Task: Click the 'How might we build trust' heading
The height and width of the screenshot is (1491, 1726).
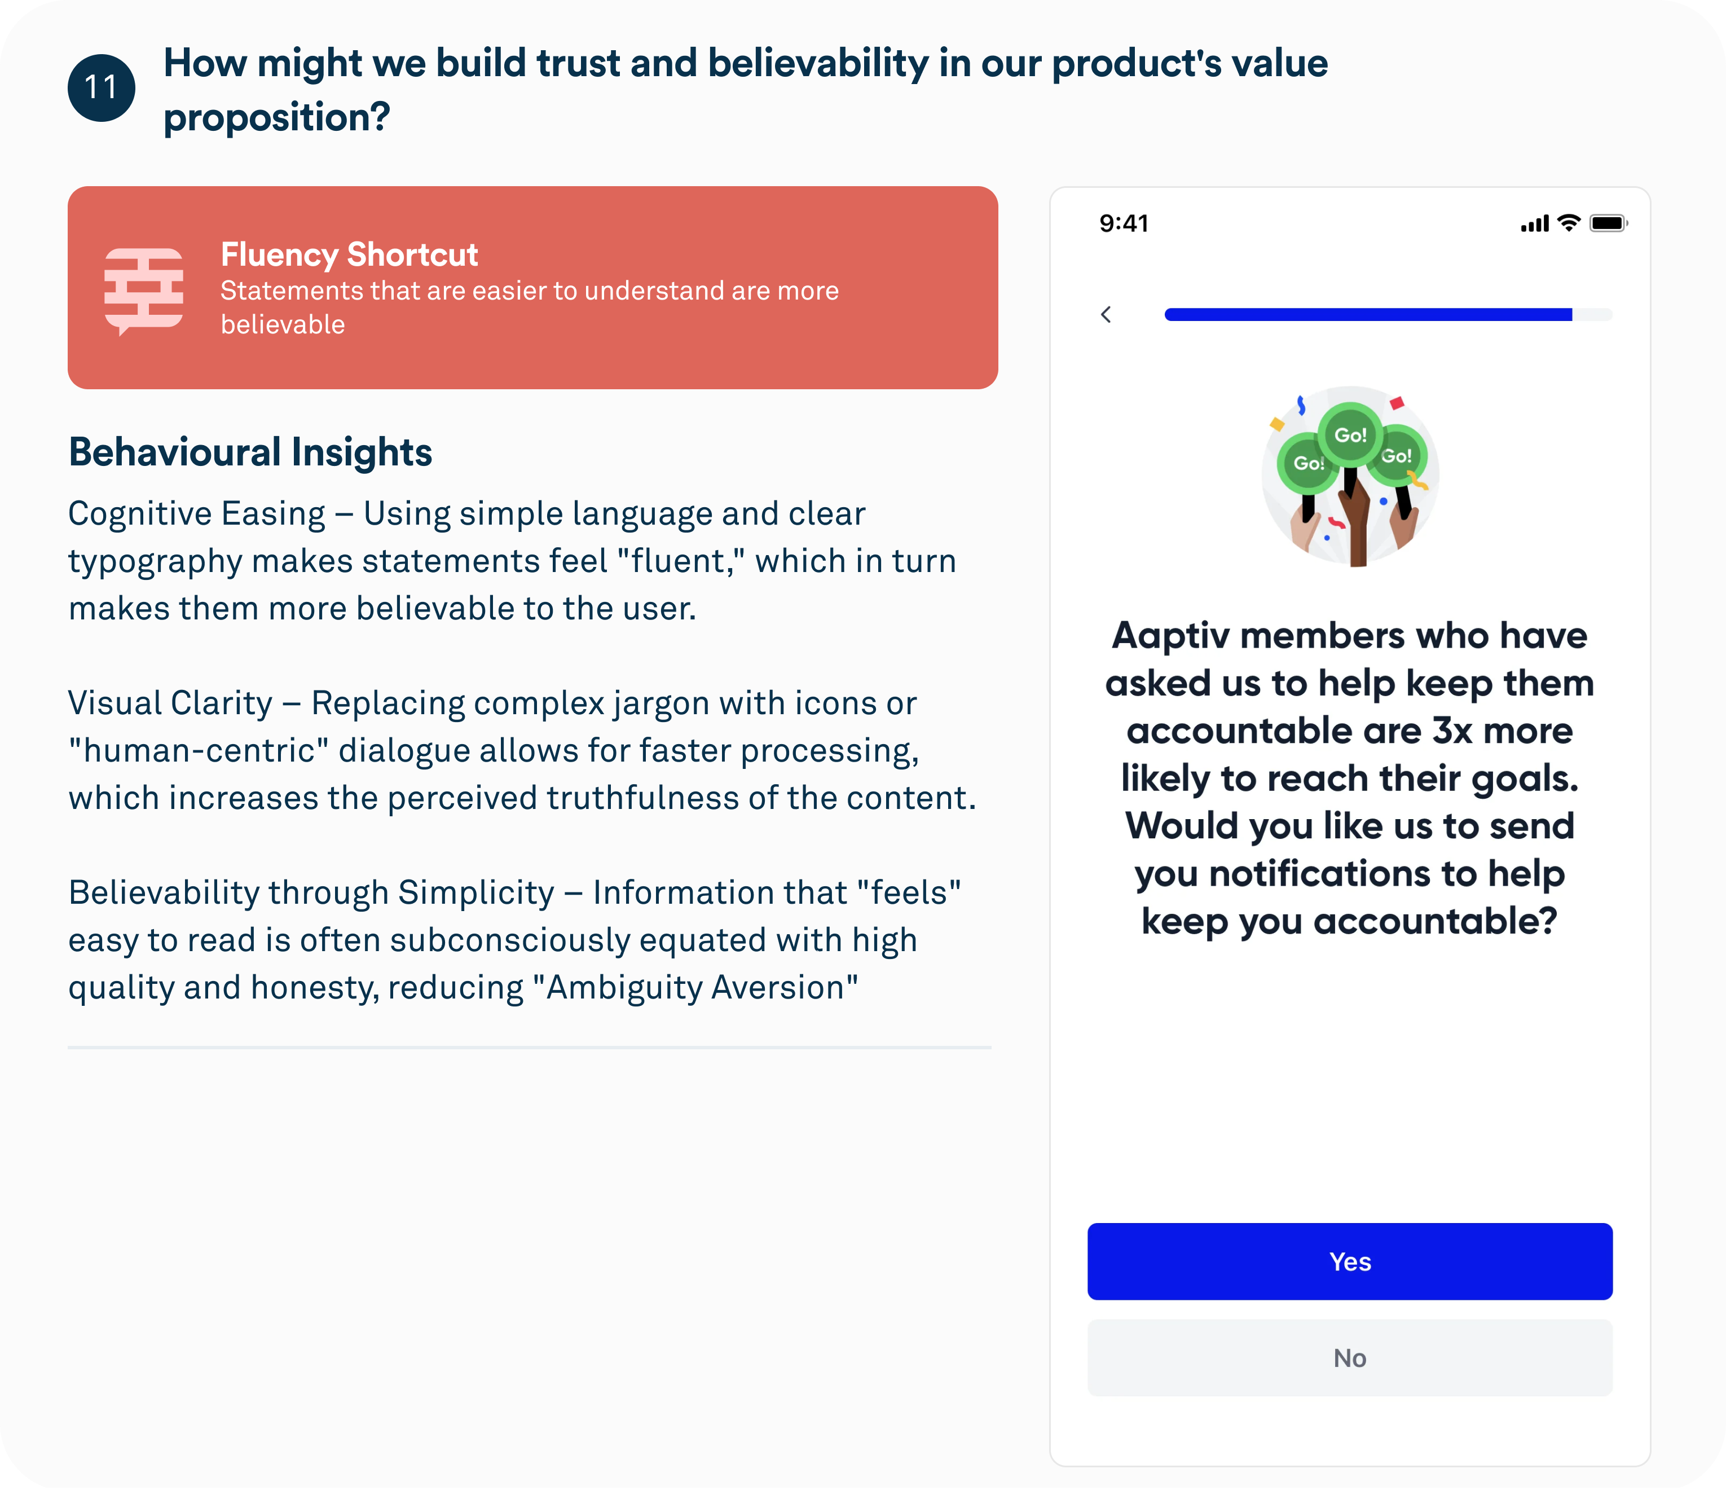Action: coord(745,89)
